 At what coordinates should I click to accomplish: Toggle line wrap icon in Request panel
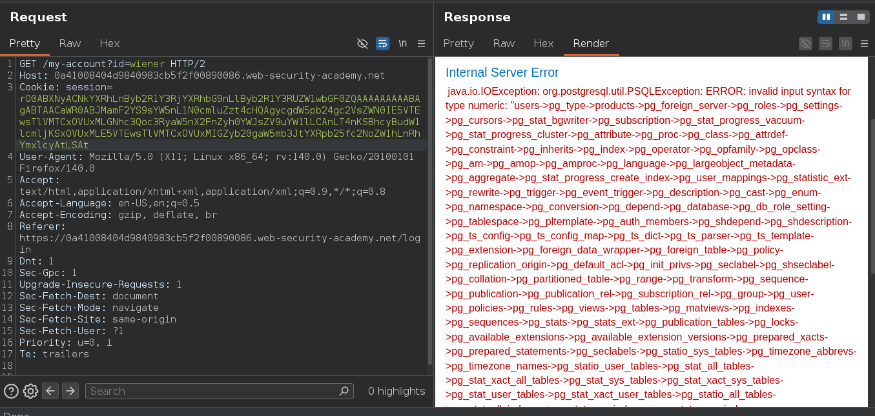click(x=383, y=43)
